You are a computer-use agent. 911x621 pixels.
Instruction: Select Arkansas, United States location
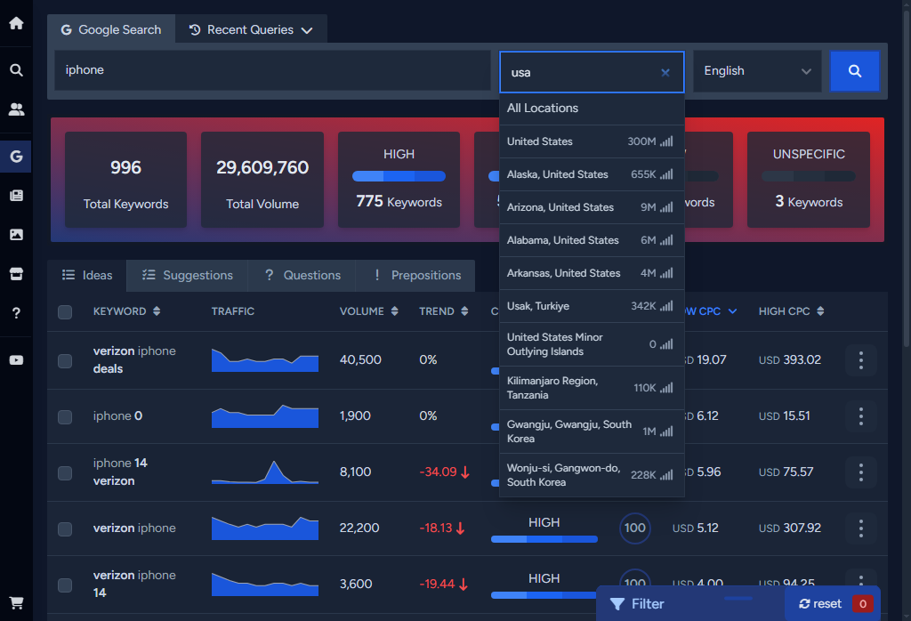pyautogui.click(x=592, y=273)
